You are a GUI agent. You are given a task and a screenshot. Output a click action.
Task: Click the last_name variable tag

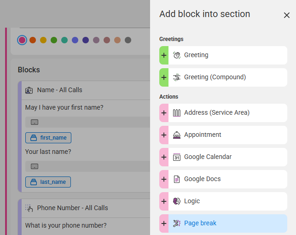tap(48, 182)
